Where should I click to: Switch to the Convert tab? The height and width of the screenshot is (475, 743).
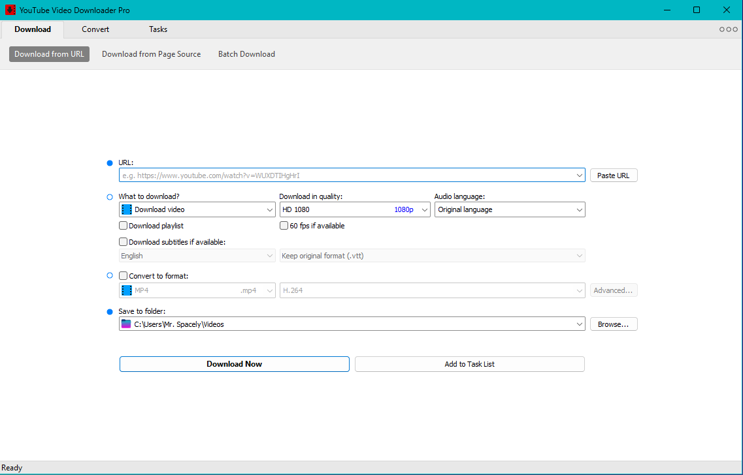click(x=95, y=29)
